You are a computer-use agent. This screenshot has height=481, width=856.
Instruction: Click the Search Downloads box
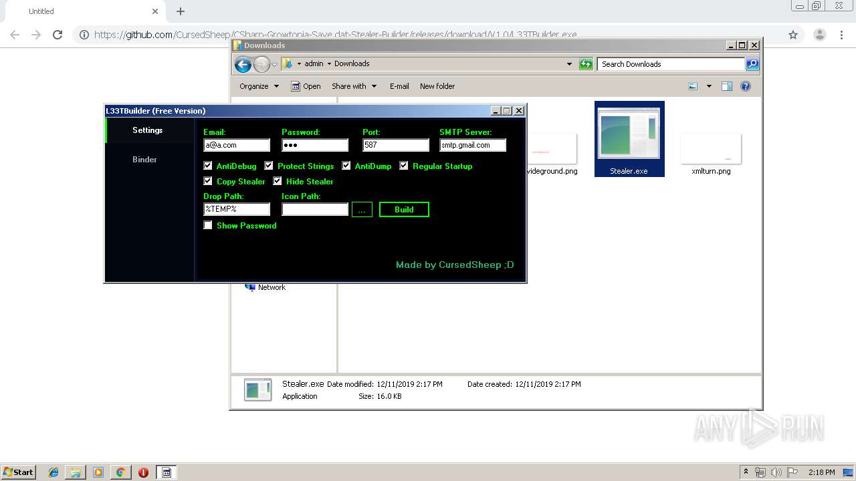671,64
